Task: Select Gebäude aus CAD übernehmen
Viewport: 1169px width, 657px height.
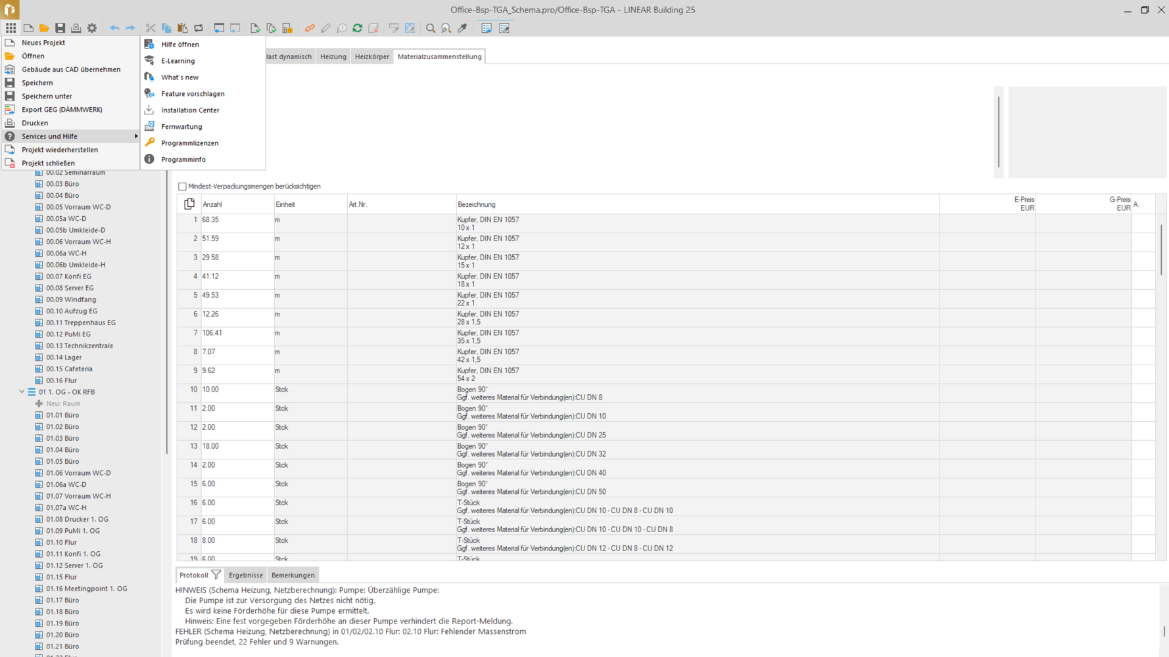Action: 71,69
